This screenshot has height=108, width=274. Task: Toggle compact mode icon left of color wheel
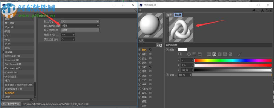click(180, 54)
